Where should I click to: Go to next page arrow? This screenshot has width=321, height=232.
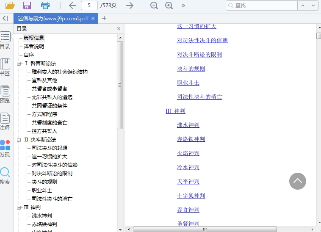(x=130, y=6)
